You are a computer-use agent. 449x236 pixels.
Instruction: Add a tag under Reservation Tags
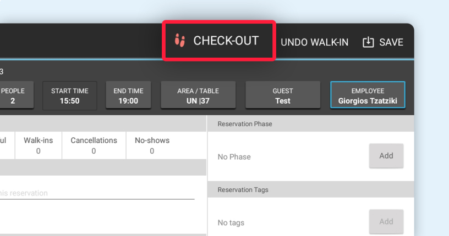coord(386,222)
